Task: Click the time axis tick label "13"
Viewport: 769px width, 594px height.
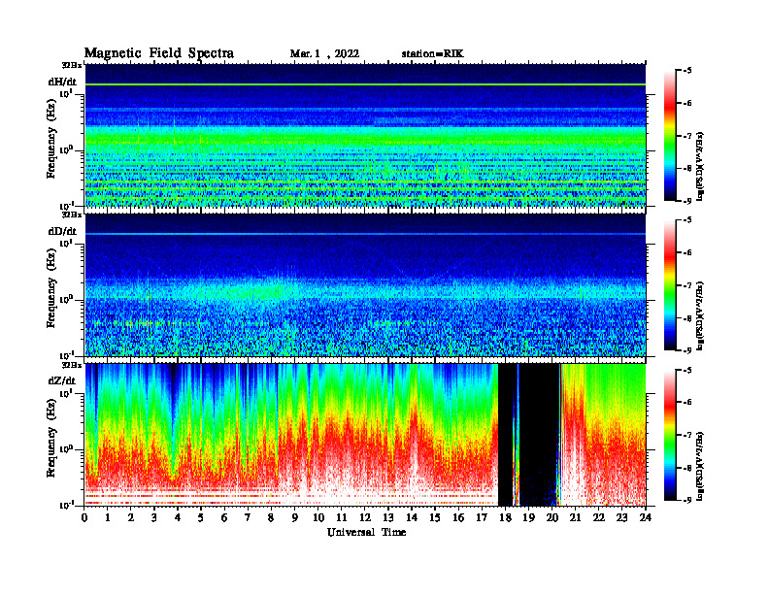Action: pyautogui.click(x=388, y=517)
